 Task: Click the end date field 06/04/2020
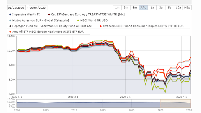pos(38,8)
